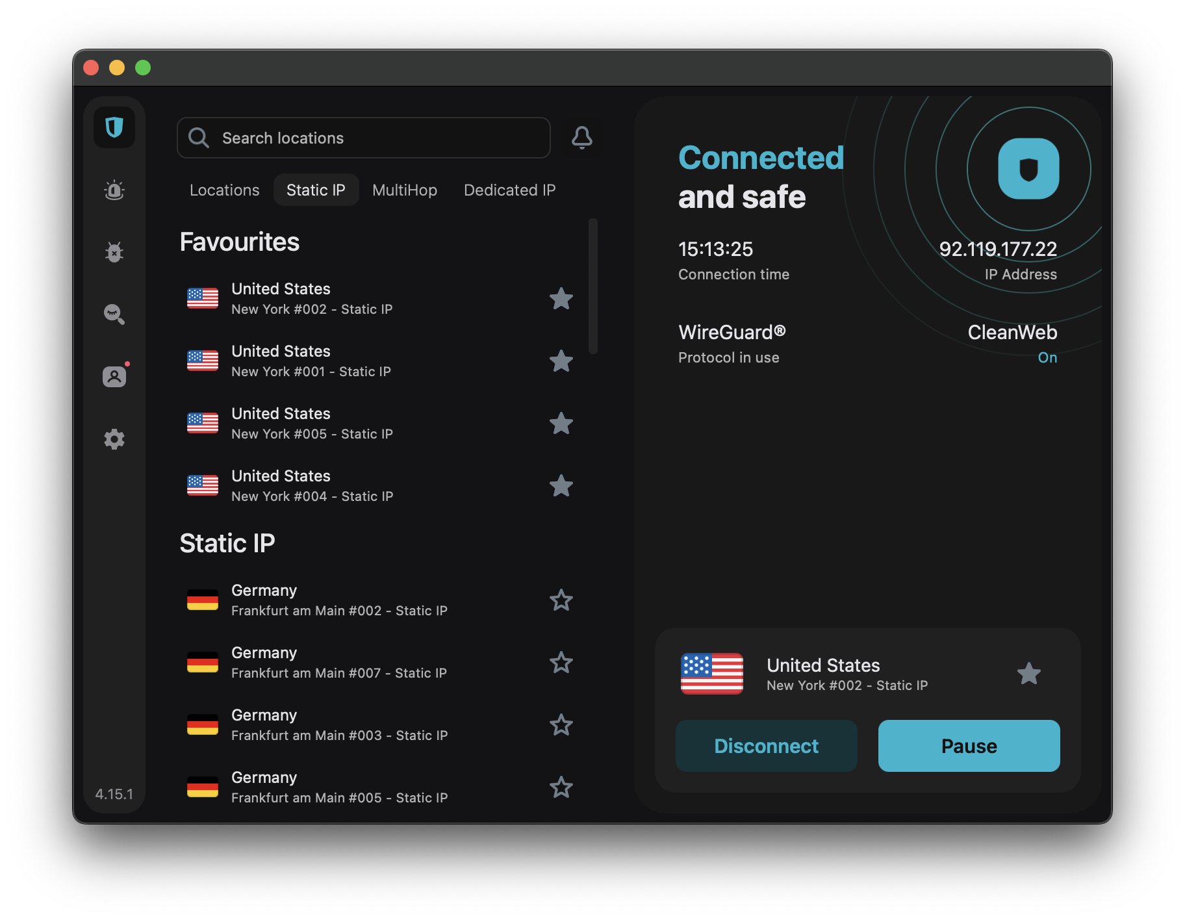This screenshot has height=920, width=1185.
Task: Click version number 4.15.1
Action: (114, 794)
